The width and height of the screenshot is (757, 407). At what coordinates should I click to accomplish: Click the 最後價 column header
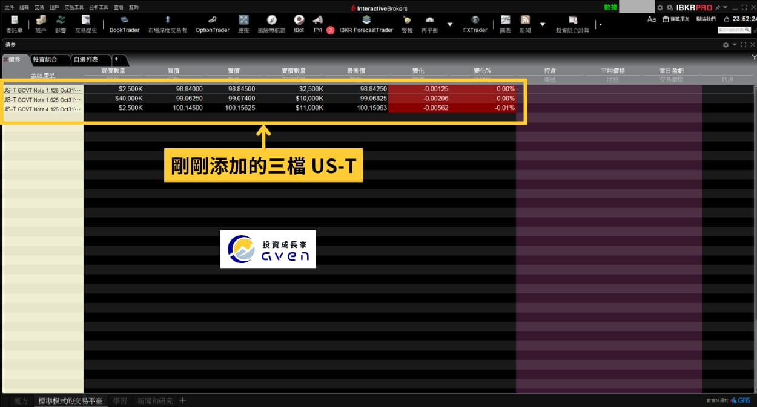(x=356, y=71)
